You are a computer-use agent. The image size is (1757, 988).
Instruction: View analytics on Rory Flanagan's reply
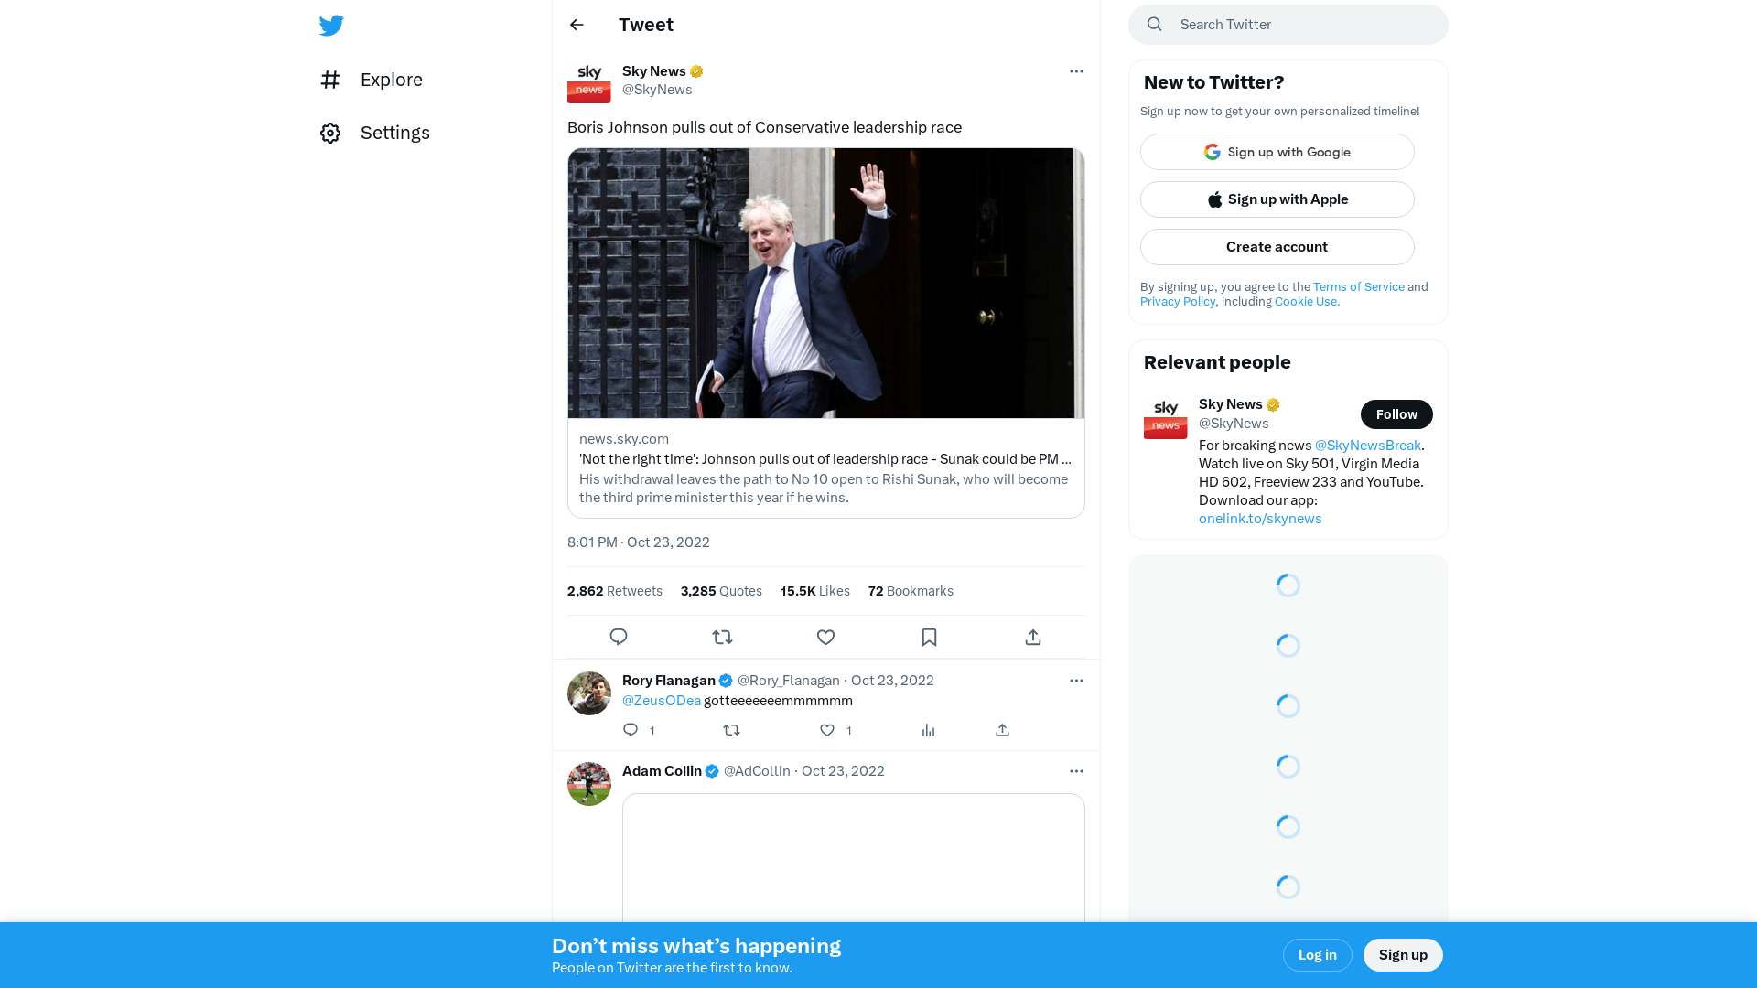pos(928,730)
